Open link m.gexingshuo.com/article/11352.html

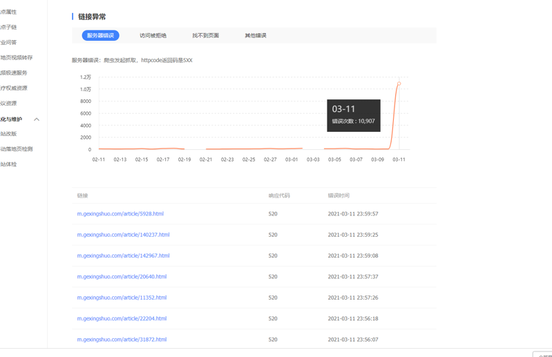point(122,298)
